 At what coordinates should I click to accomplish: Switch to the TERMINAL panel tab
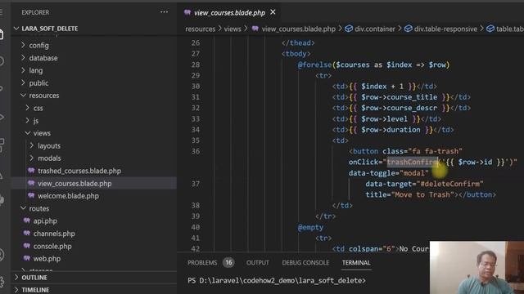[x=356, y=263]
